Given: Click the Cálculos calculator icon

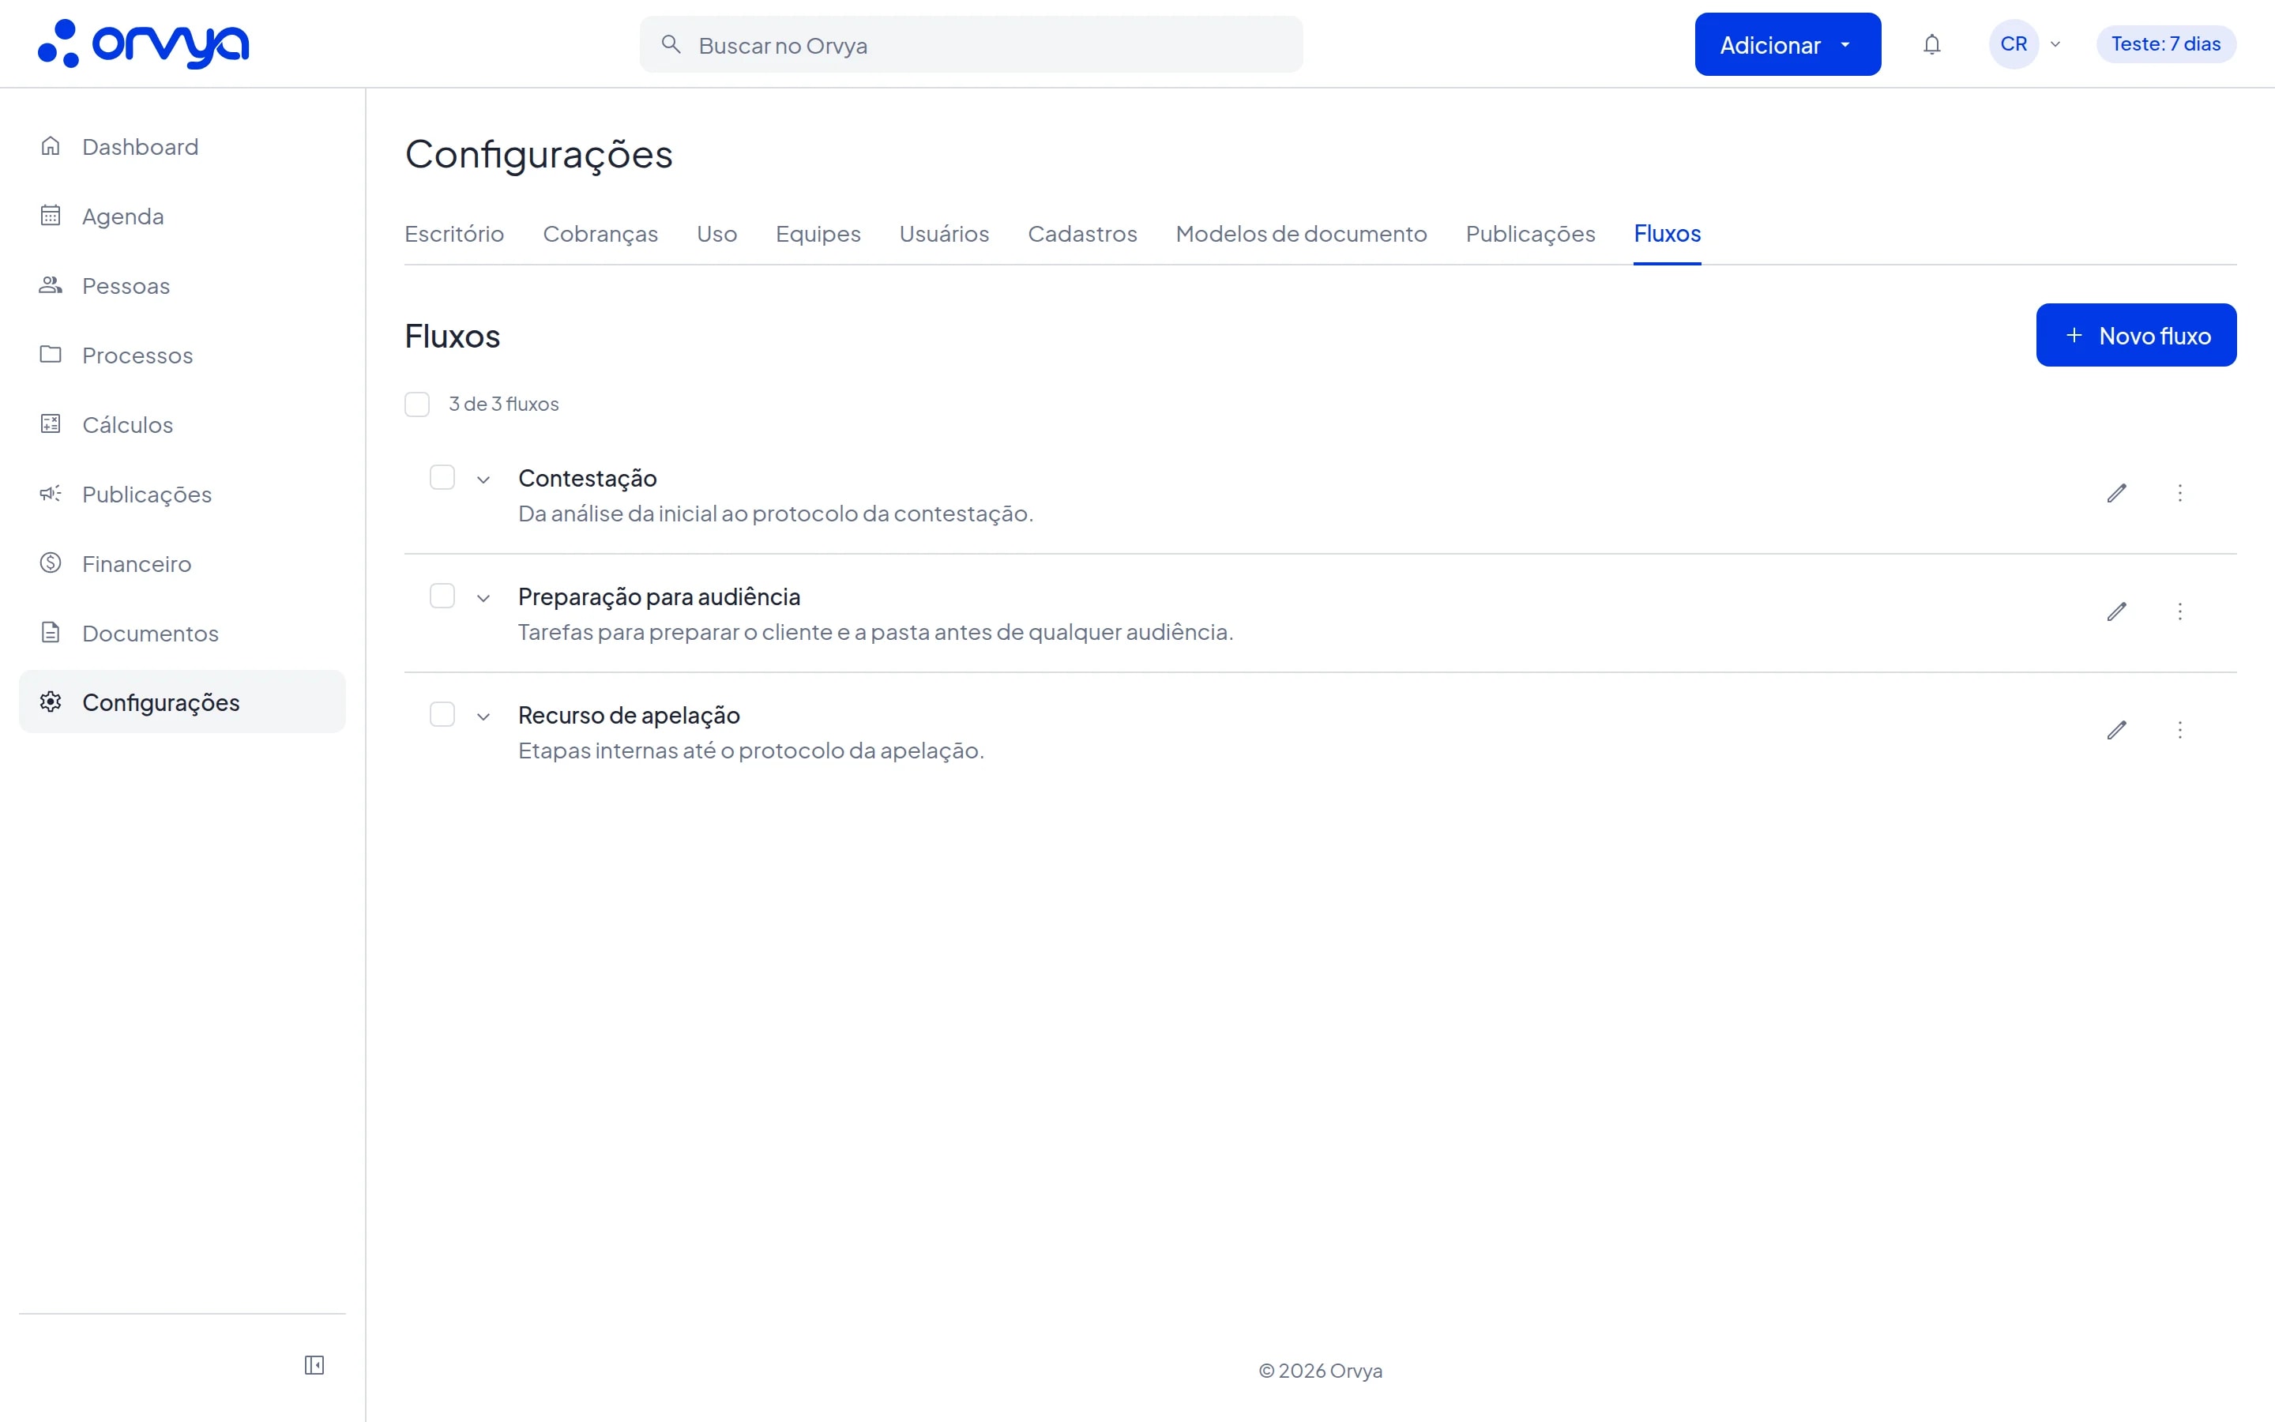Looking at the screenshot, I should pos(51,424).
